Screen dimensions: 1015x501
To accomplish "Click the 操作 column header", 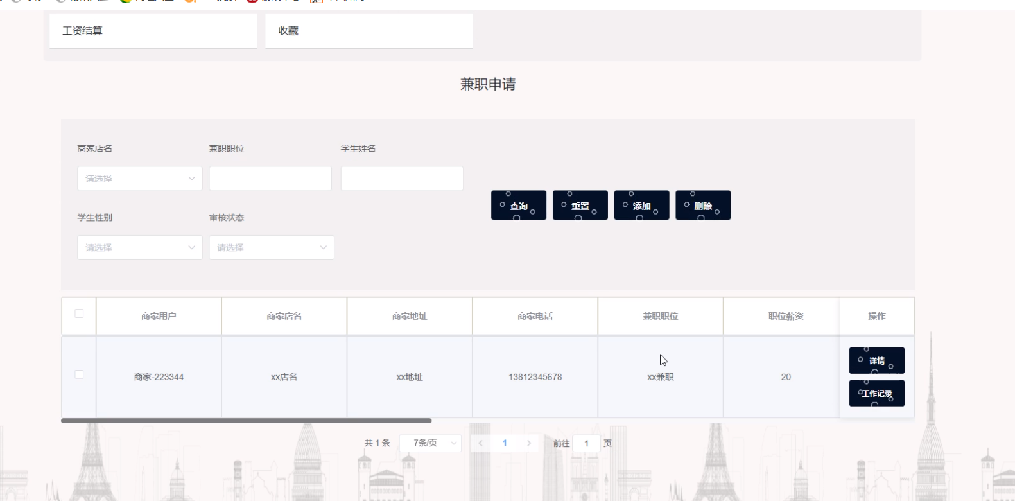I will pos(877,316).
